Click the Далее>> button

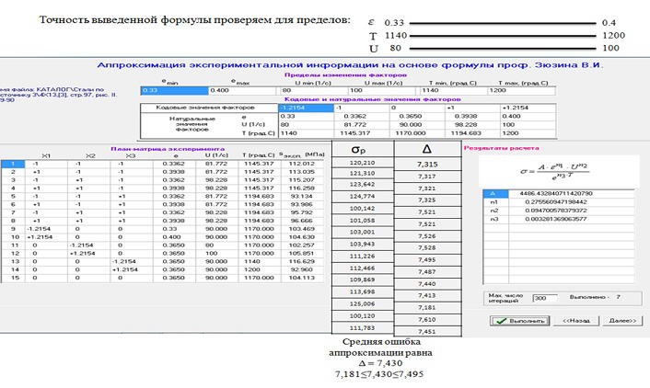[622, 321]
